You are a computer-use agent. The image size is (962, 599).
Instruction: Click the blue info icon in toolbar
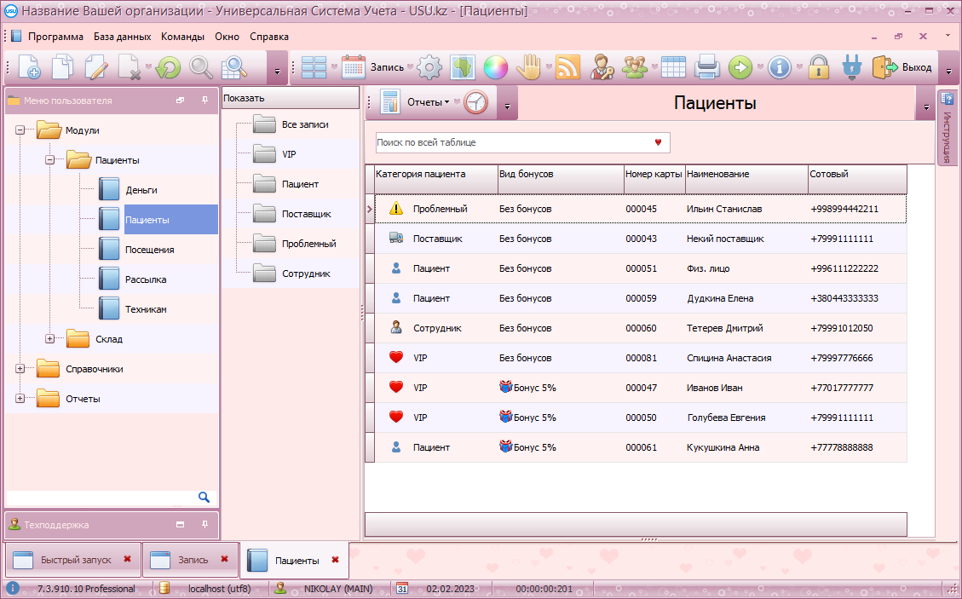(x=779, y=67)
